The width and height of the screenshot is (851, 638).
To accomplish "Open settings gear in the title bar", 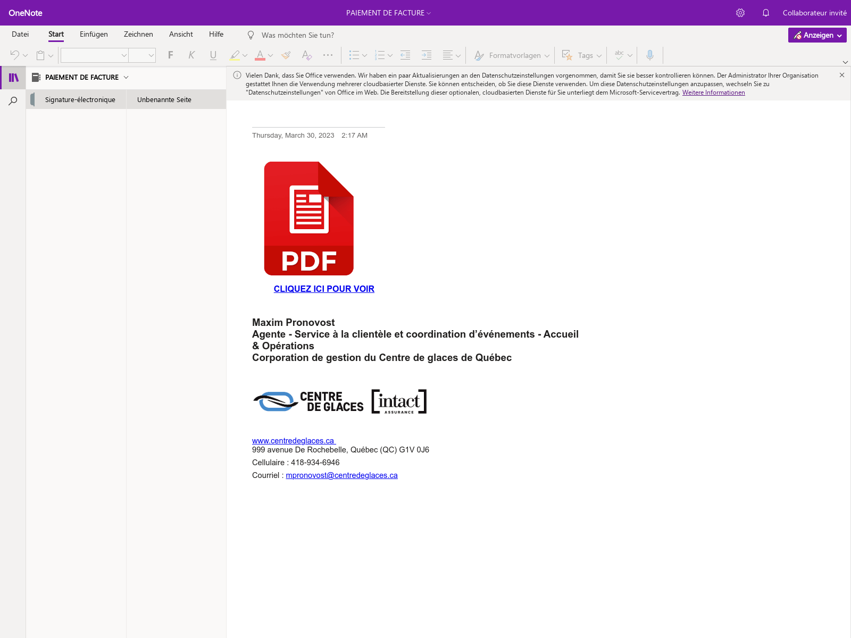I will 740,13.
